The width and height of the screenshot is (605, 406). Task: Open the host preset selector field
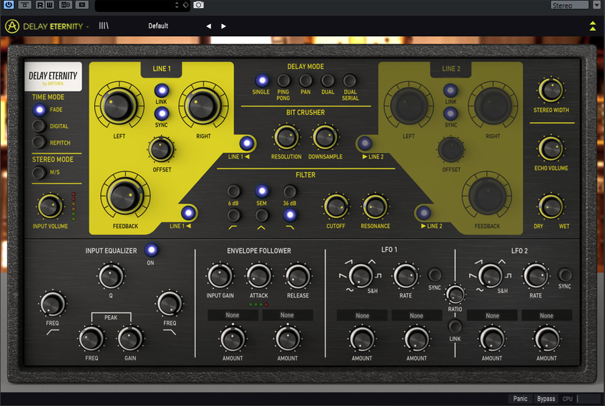click(x=142, y=5)
